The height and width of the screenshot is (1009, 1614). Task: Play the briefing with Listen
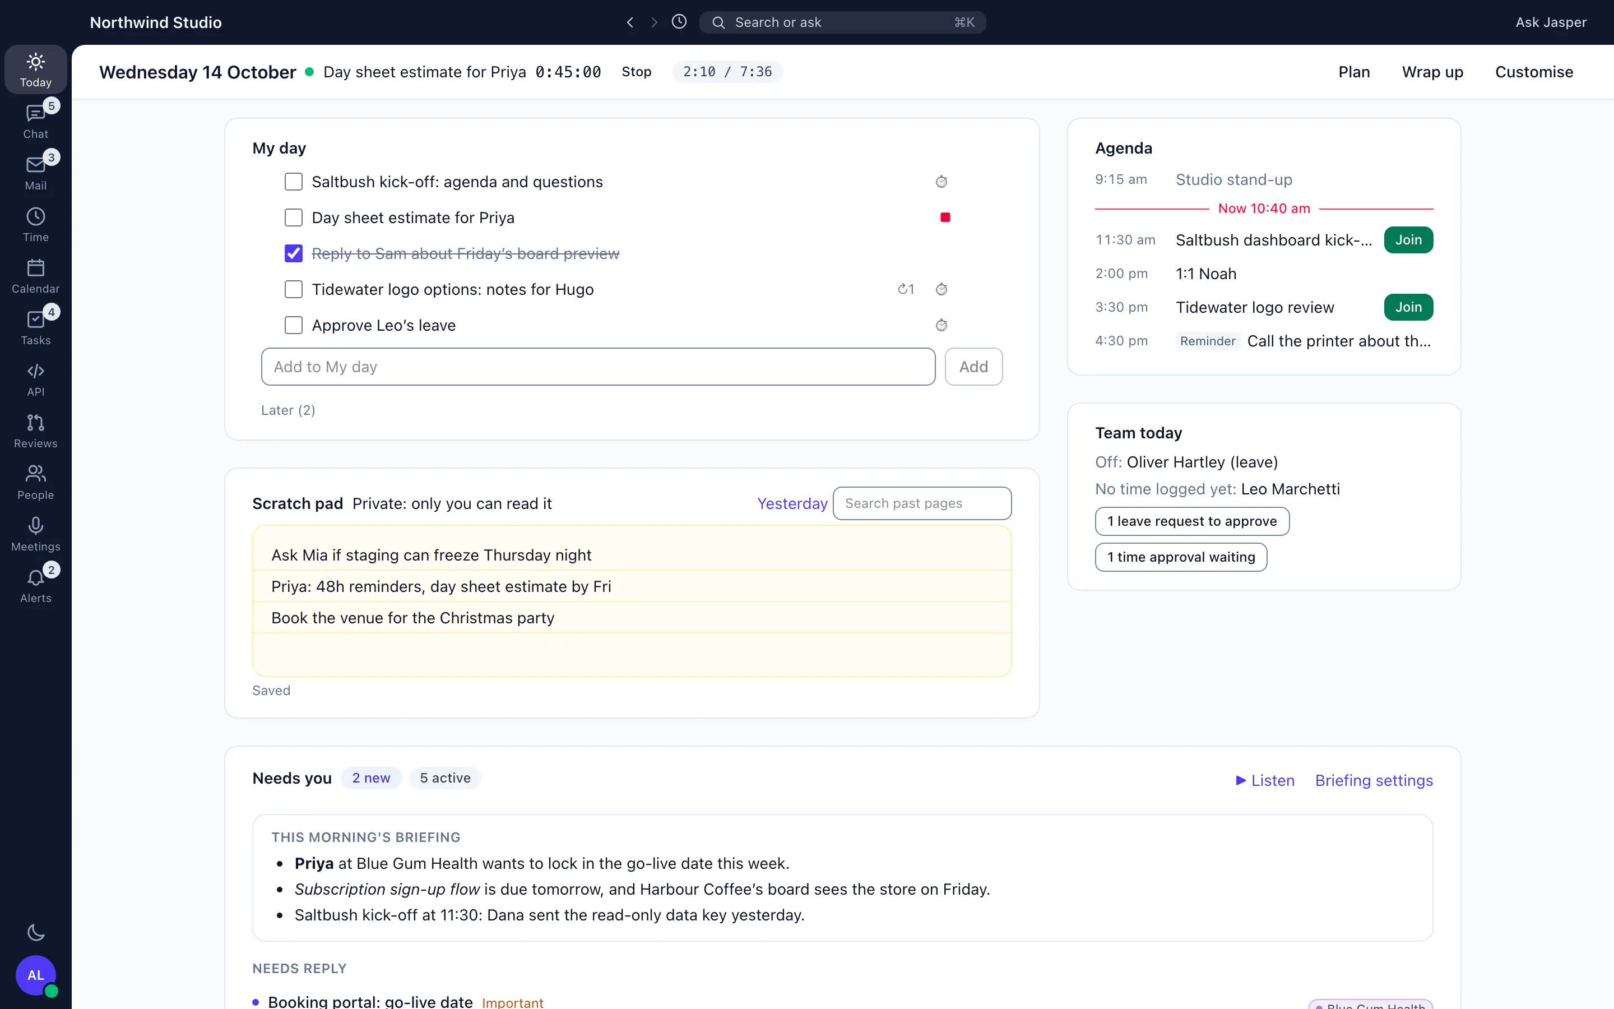1264,780
